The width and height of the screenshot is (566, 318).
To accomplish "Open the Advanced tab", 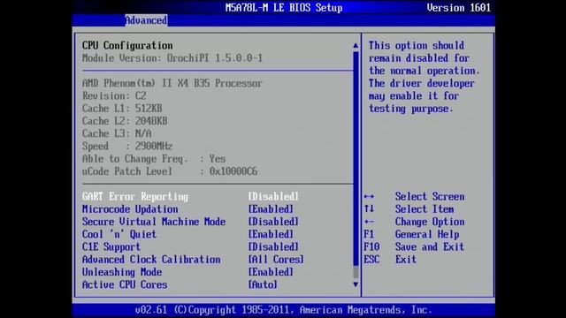I will 146,20.
